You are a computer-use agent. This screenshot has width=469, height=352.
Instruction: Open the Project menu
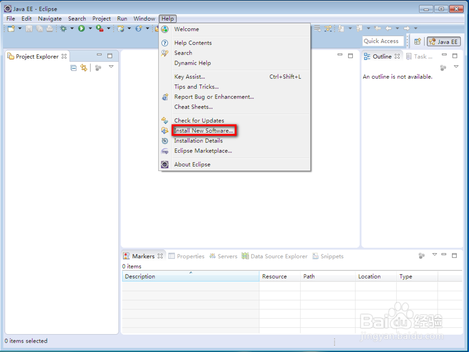pos(101,19)
